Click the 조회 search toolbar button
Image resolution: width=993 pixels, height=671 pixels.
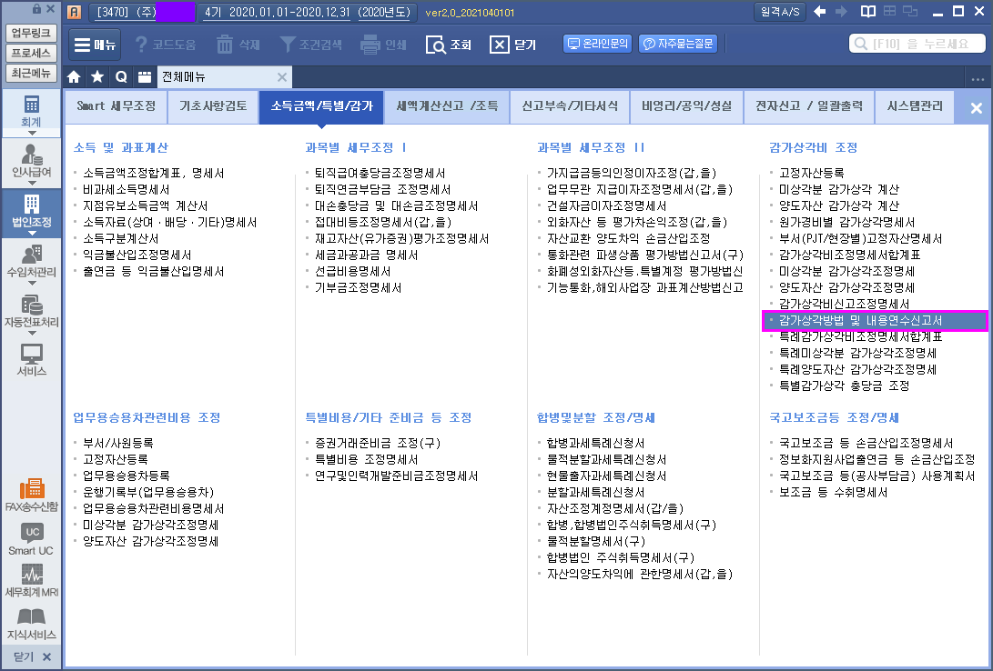pos(449,45)
